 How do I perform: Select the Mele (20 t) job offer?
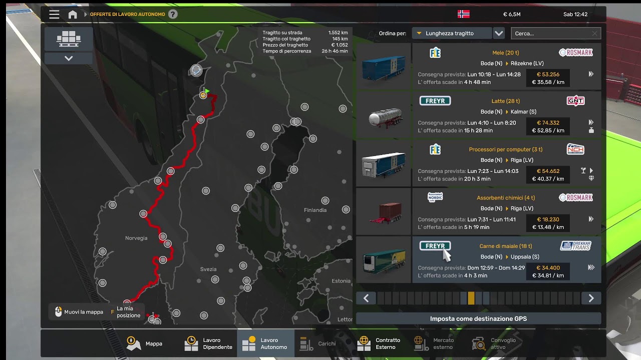coord(506,66)
